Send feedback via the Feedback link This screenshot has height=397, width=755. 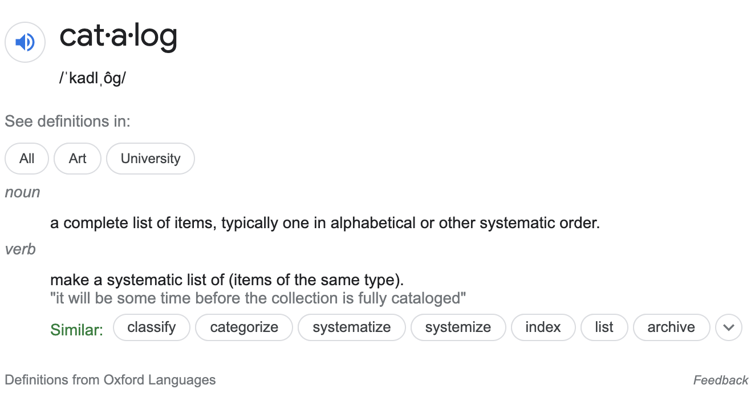721,380
